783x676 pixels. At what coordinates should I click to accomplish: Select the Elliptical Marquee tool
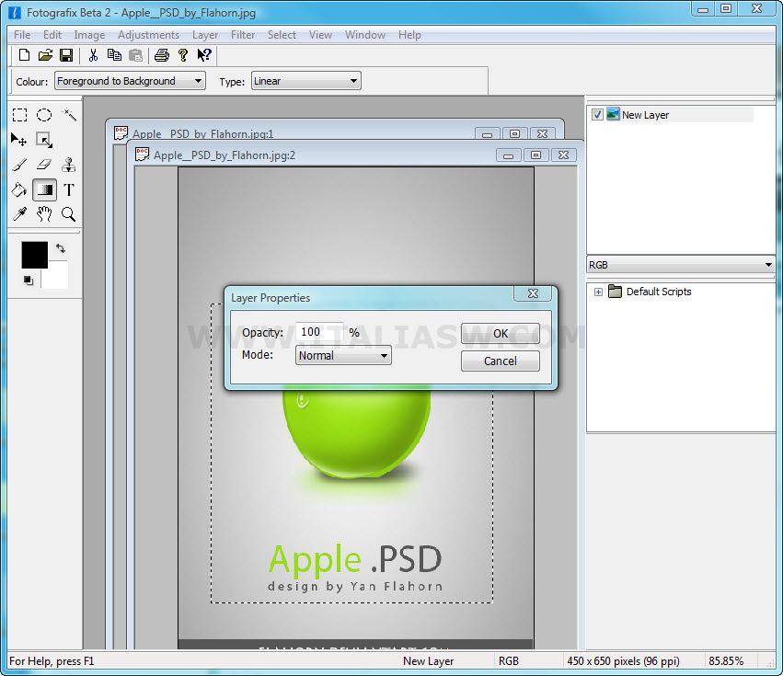click(44, 115)
